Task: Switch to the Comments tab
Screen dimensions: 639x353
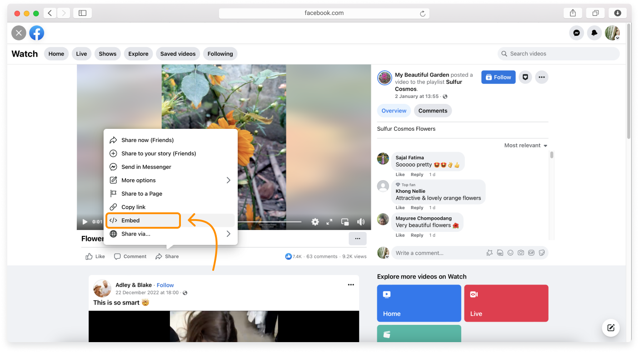Action: pos(433,111)
